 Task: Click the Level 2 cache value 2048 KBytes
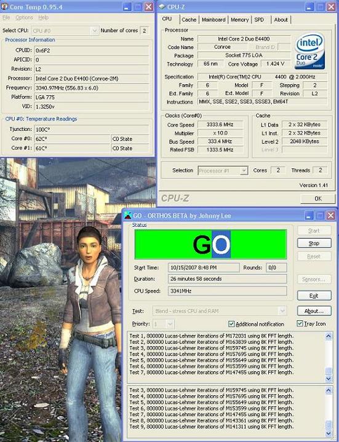[305, 141]
